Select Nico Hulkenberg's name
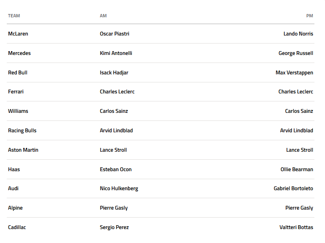 [x=119, y=188]
